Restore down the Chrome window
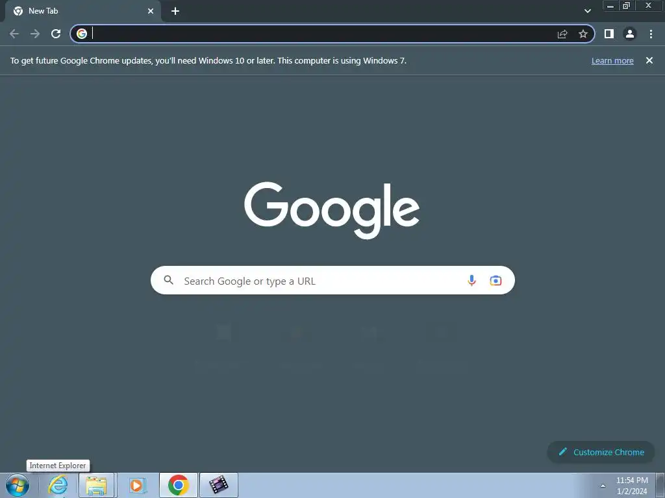Image resolution: width=665 pixels, height=498 pixels. point(627,6)
